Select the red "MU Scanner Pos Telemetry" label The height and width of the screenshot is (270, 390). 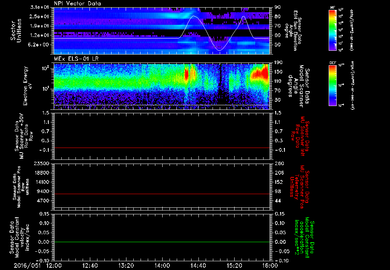[x=299, y=187]
